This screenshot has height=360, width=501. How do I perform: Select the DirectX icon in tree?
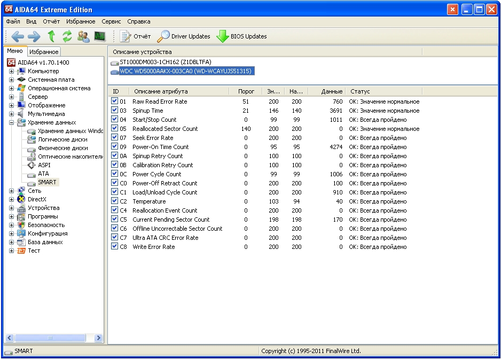[21, 199]
